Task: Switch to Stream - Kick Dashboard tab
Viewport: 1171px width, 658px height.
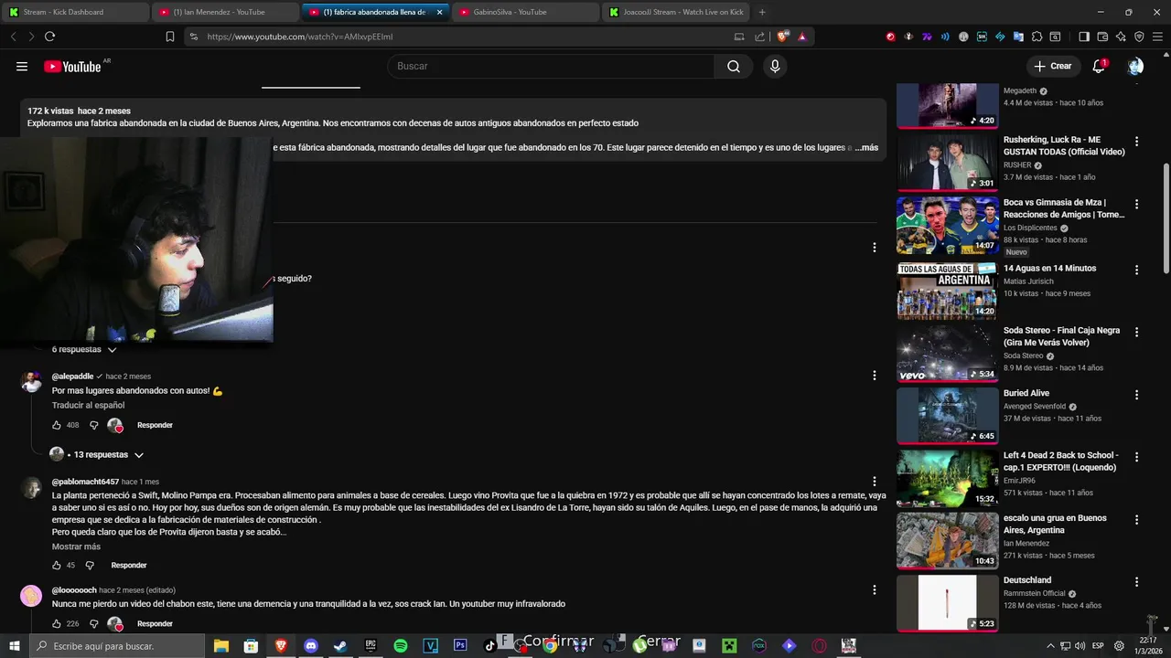Action: tap(73, 12)
